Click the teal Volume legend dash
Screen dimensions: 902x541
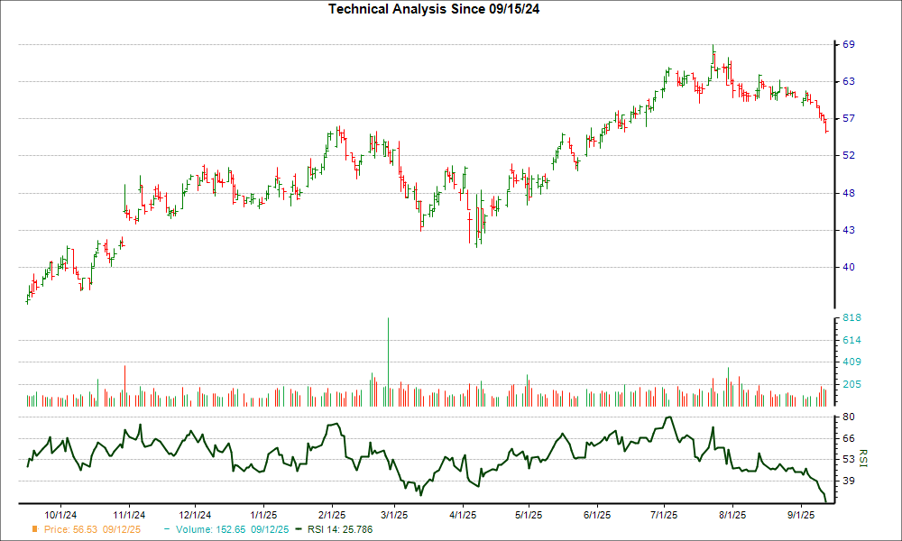point(167,529)
